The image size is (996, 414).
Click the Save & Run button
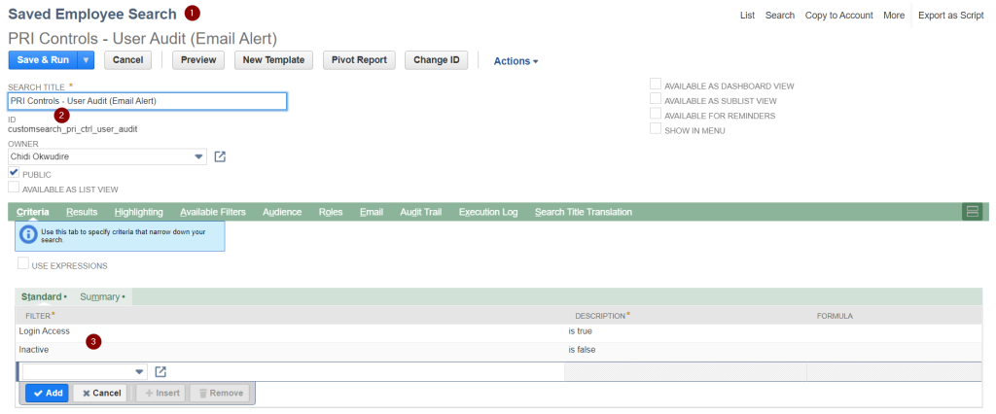pyautogui.click(x=43, y=60)
